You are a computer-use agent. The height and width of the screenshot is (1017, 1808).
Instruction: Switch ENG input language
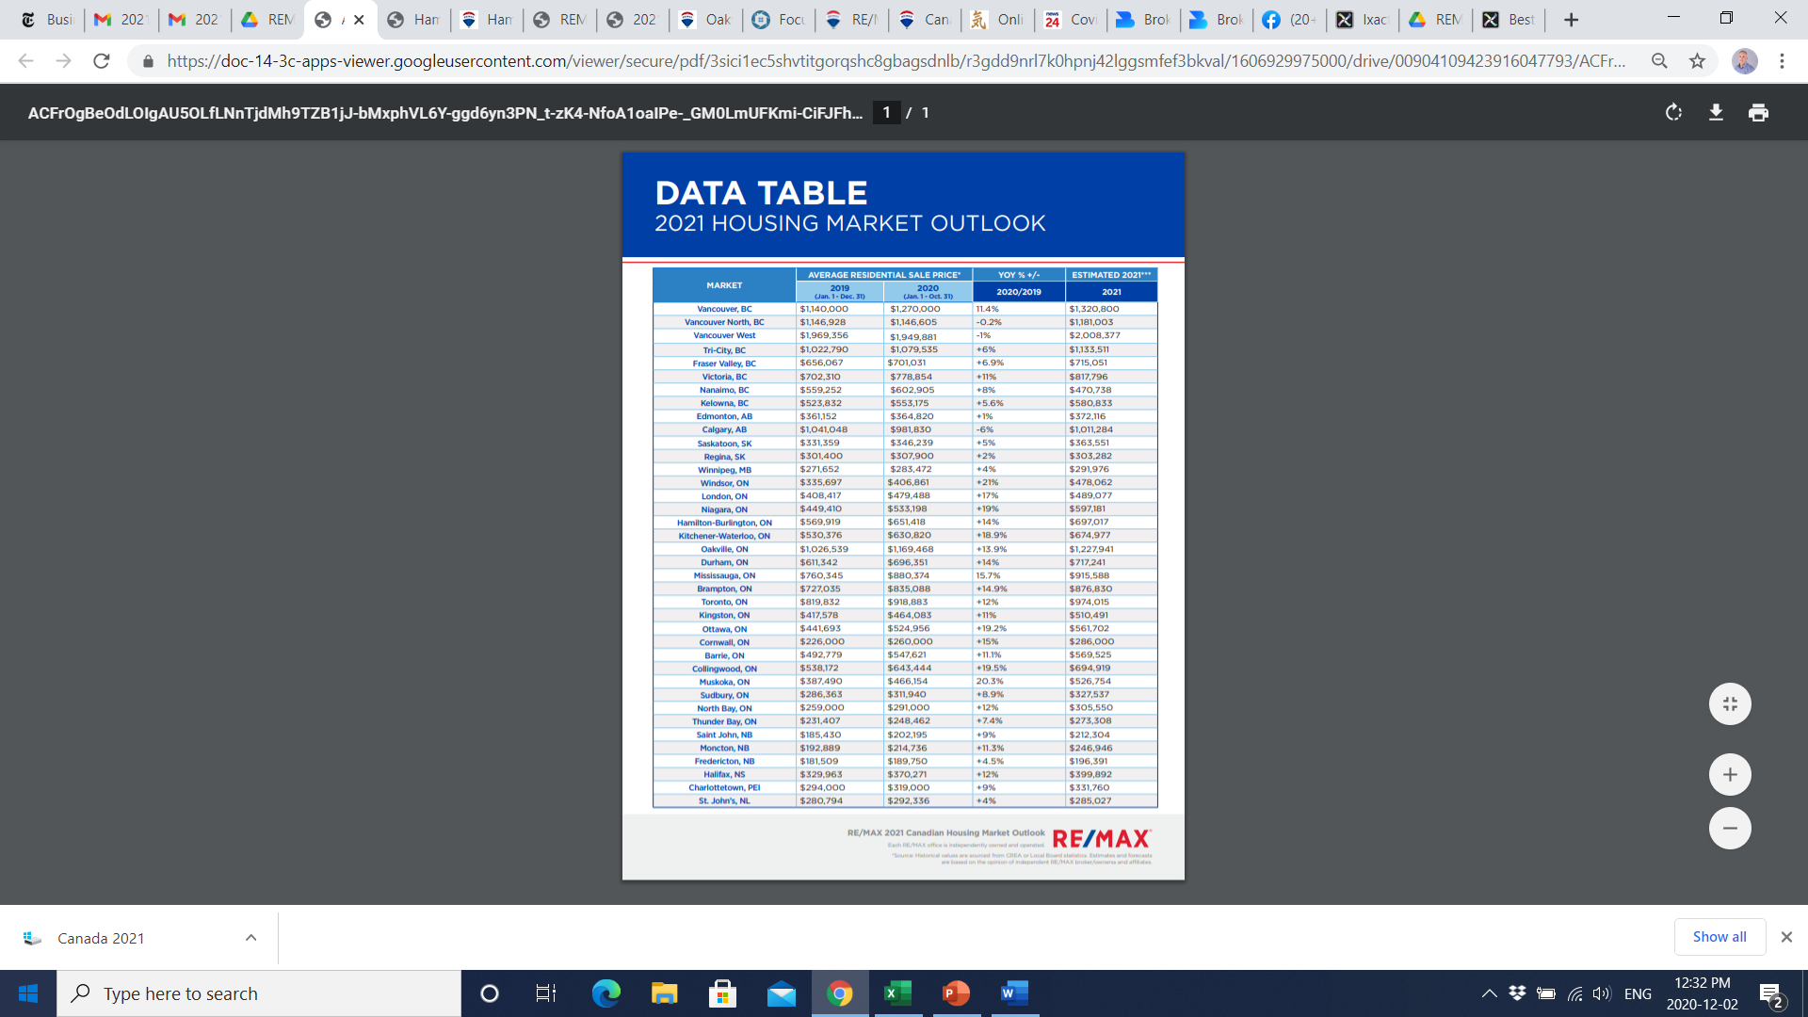click(1638, 993)
